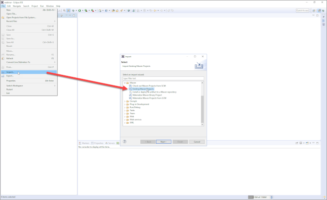Click Cancel in the Import dialog
The height and width of the screenshot is (200, 327).
click(197, 142)
